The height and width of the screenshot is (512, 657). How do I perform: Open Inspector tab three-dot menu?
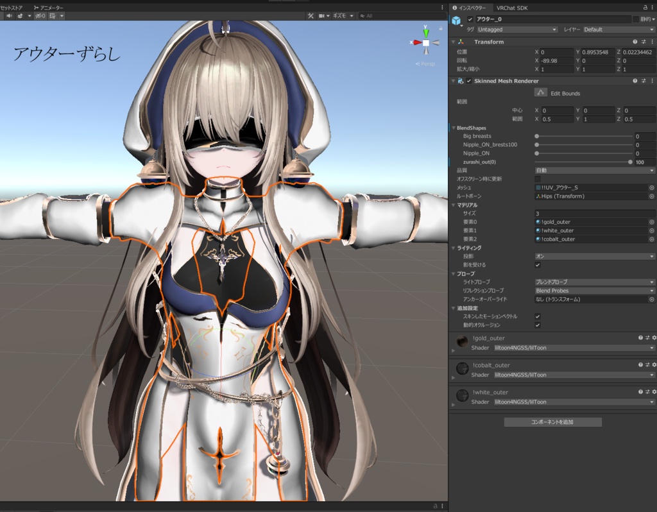click(x=652, y=8)
